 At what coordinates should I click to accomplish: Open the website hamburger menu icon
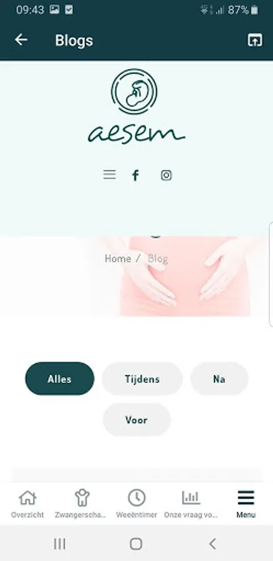pyautogui.click(x=110, y=175)
